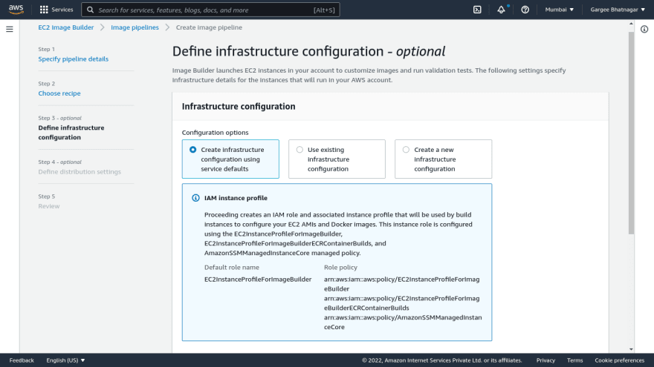
Task: Click the default role name EC2InstanceProfileForImageBuilder
Action: pyautogui.click(x=258, y=280)
